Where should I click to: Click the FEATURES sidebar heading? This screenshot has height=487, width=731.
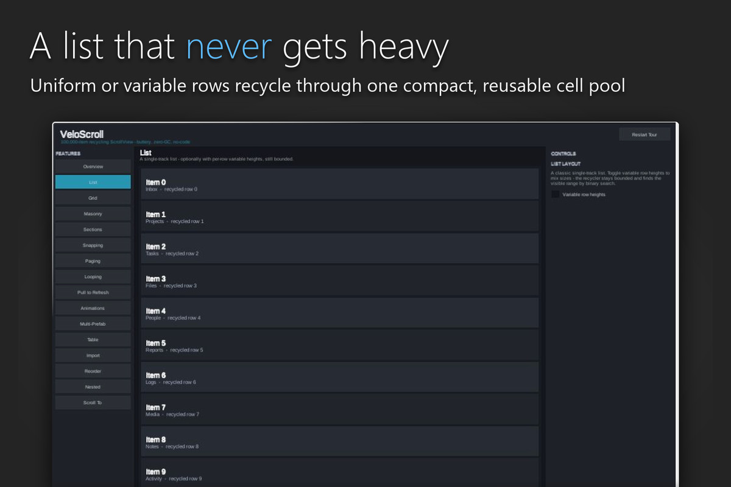[68, 153]
